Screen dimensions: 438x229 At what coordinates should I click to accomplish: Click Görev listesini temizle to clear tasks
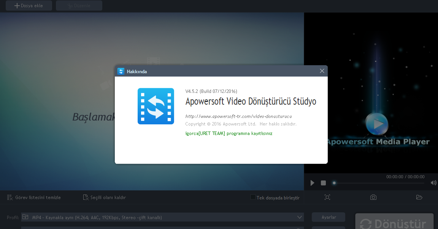pos(34,198)
